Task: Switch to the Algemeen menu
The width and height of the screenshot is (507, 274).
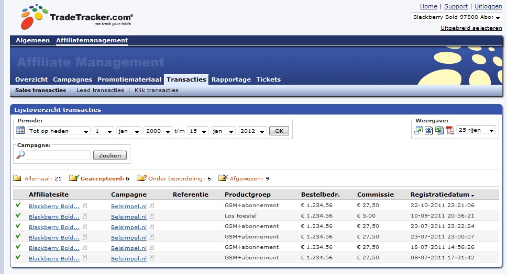Action: click(32, 40)
